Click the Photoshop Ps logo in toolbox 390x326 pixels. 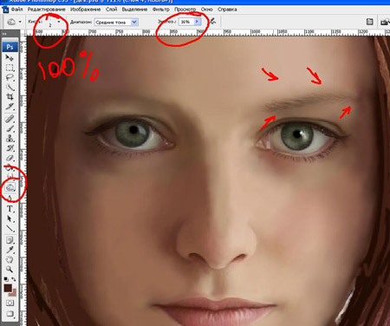(x=10, y=47)
